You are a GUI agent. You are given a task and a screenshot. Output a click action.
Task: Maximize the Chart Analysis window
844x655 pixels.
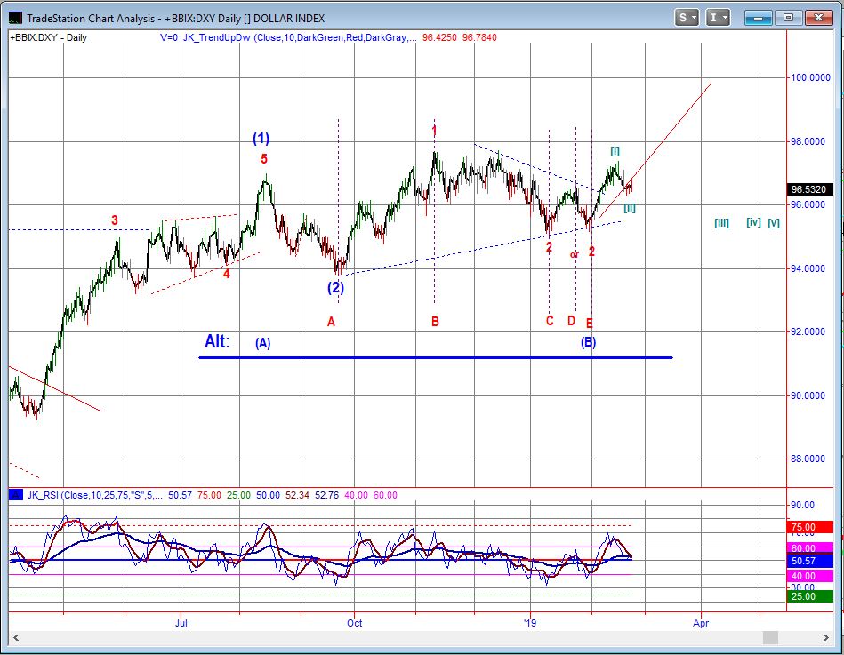[787, 17]
